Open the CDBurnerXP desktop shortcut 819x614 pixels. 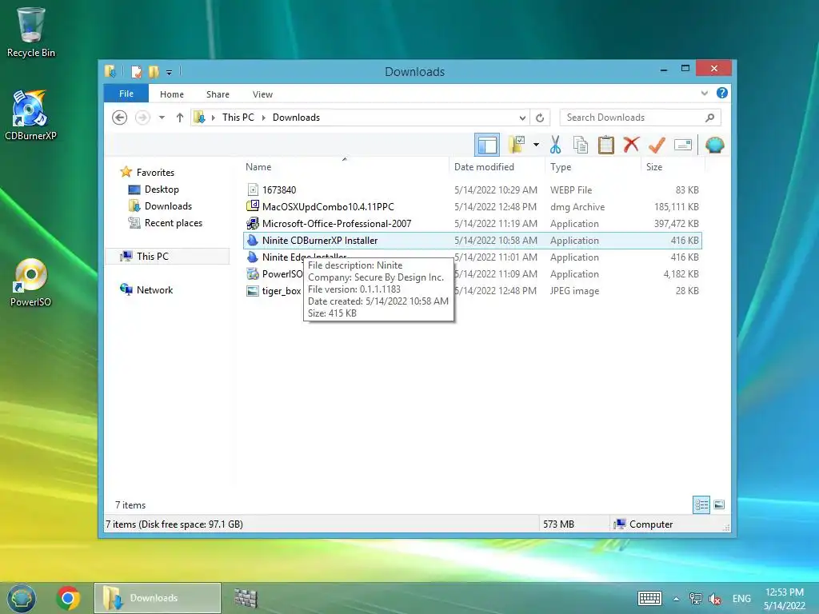point(30,115)
